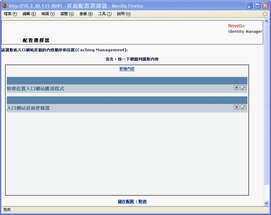
Task: Remove the 入口網站頁面控制器 portlet
Action: click(x=236, y=107)
